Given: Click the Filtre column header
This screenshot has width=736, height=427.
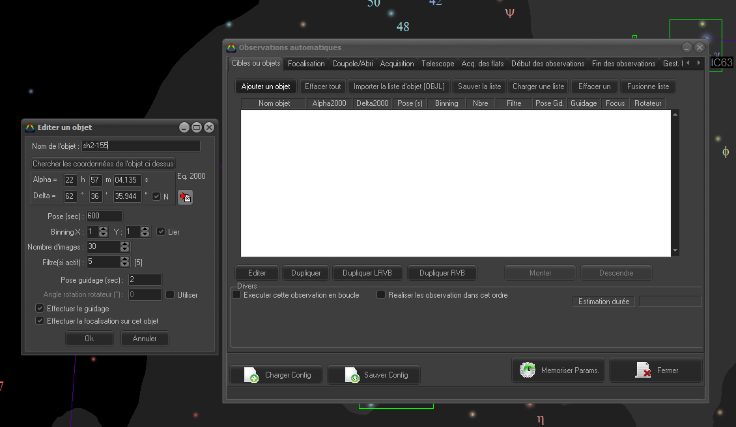Looking at the screenshot, I should click(x=514, y=103).
